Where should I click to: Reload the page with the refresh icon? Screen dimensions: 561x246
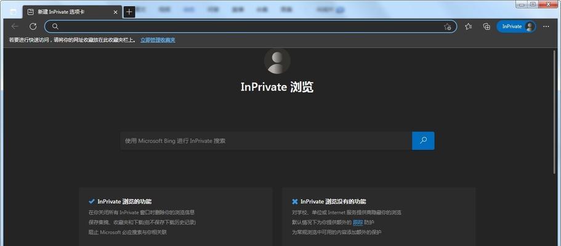(33, 26)
